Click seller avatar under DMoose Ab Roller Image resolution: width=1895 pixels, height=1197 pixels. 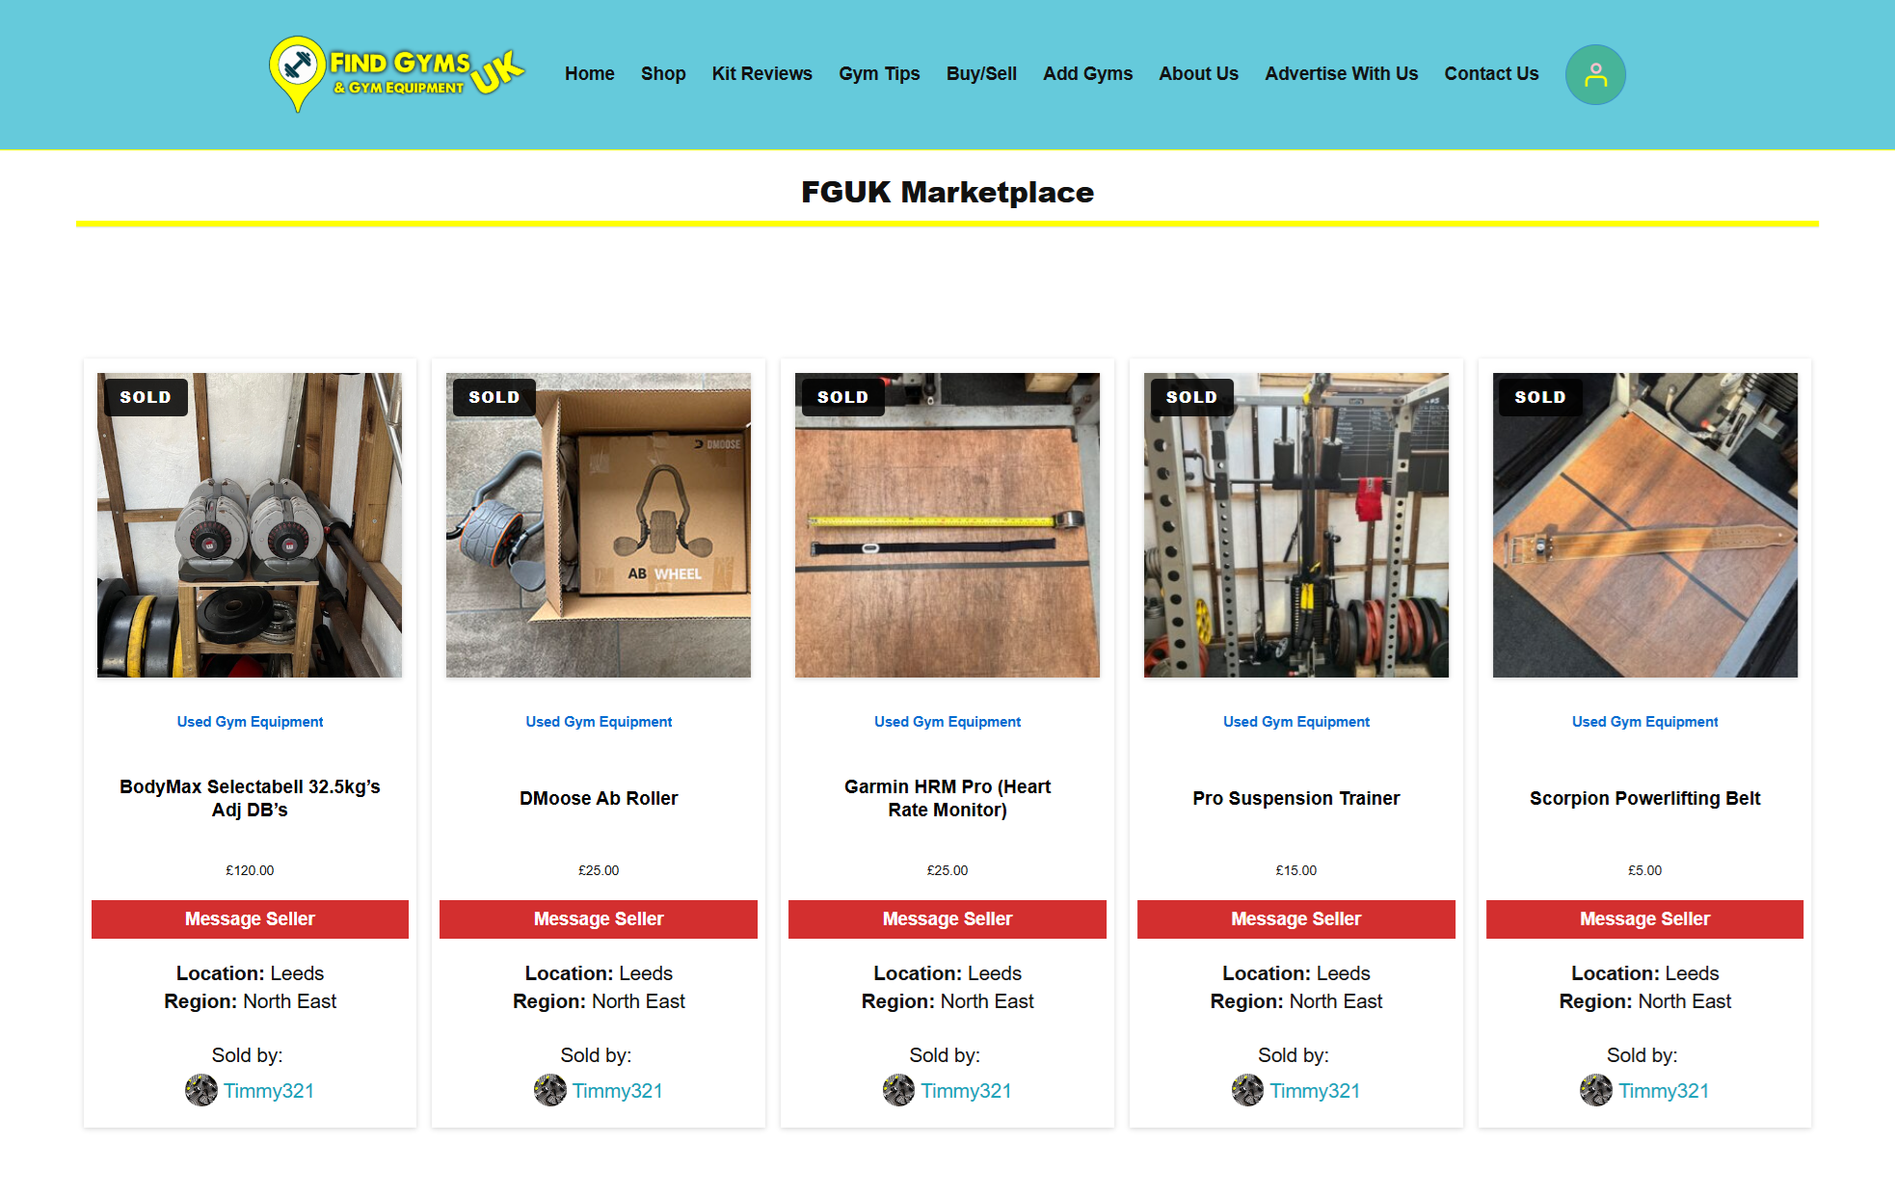point(550,1090)
